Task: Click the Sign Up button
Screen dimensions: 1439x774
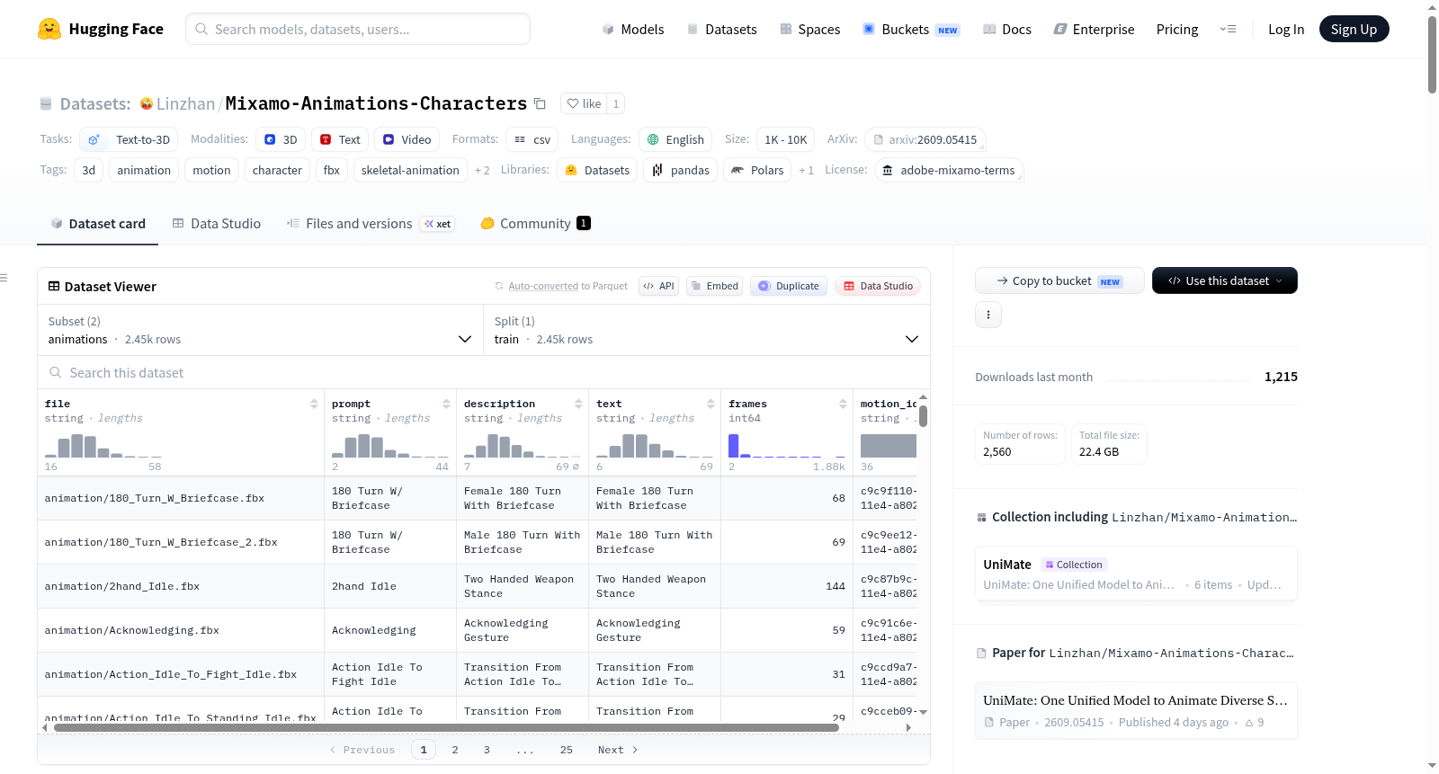Action: pos(1354,29)
